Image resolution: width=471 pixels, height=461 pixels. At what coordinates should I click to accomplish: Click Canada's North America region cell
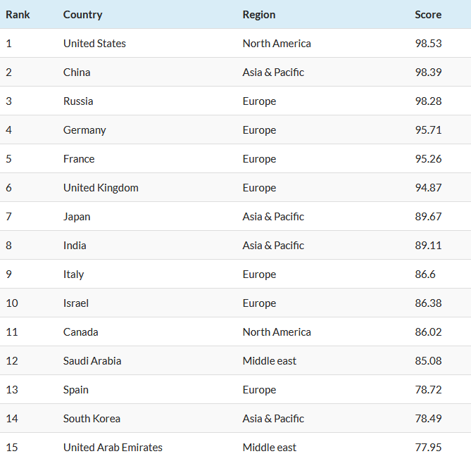point(277,332)
